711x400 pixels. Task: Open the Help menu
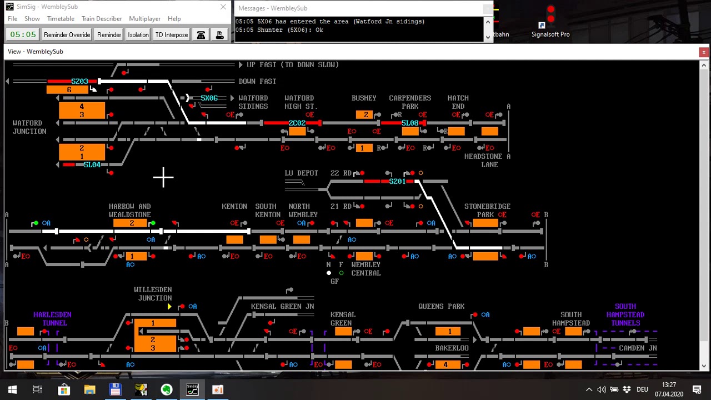[x=174, y=18]
